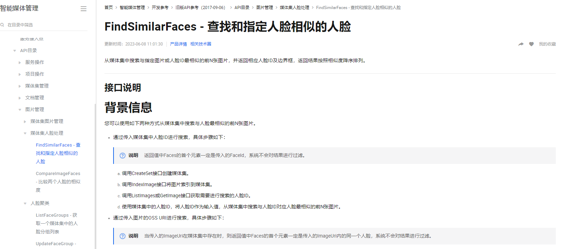Click the 相关技术圈 link
The width and height of the screenshot is (561, 249).
(x=201, y=44)
